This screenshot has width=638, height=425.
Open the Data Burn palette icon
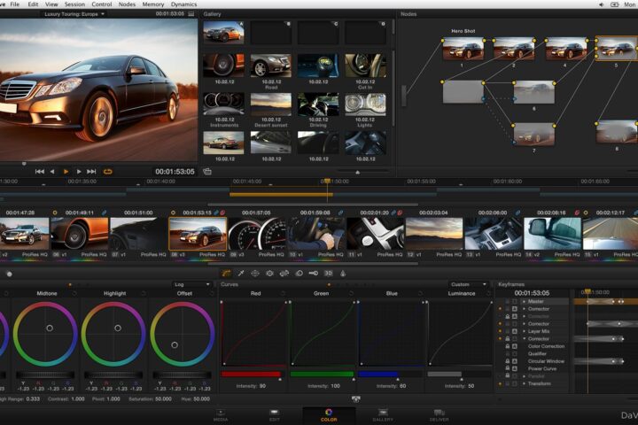point(343,274)
